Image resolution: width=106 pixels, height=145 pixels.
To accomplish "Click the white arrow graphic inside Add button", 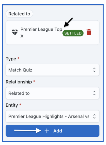I will tap(28, 131).
